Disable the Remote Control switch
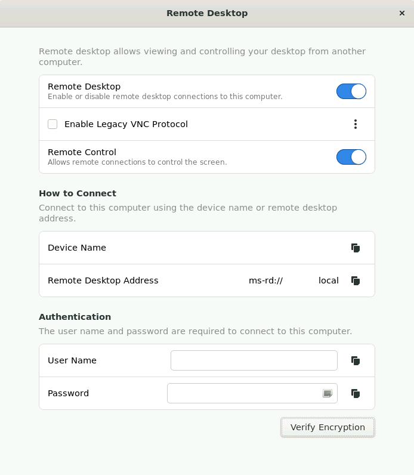 (351, 157)
